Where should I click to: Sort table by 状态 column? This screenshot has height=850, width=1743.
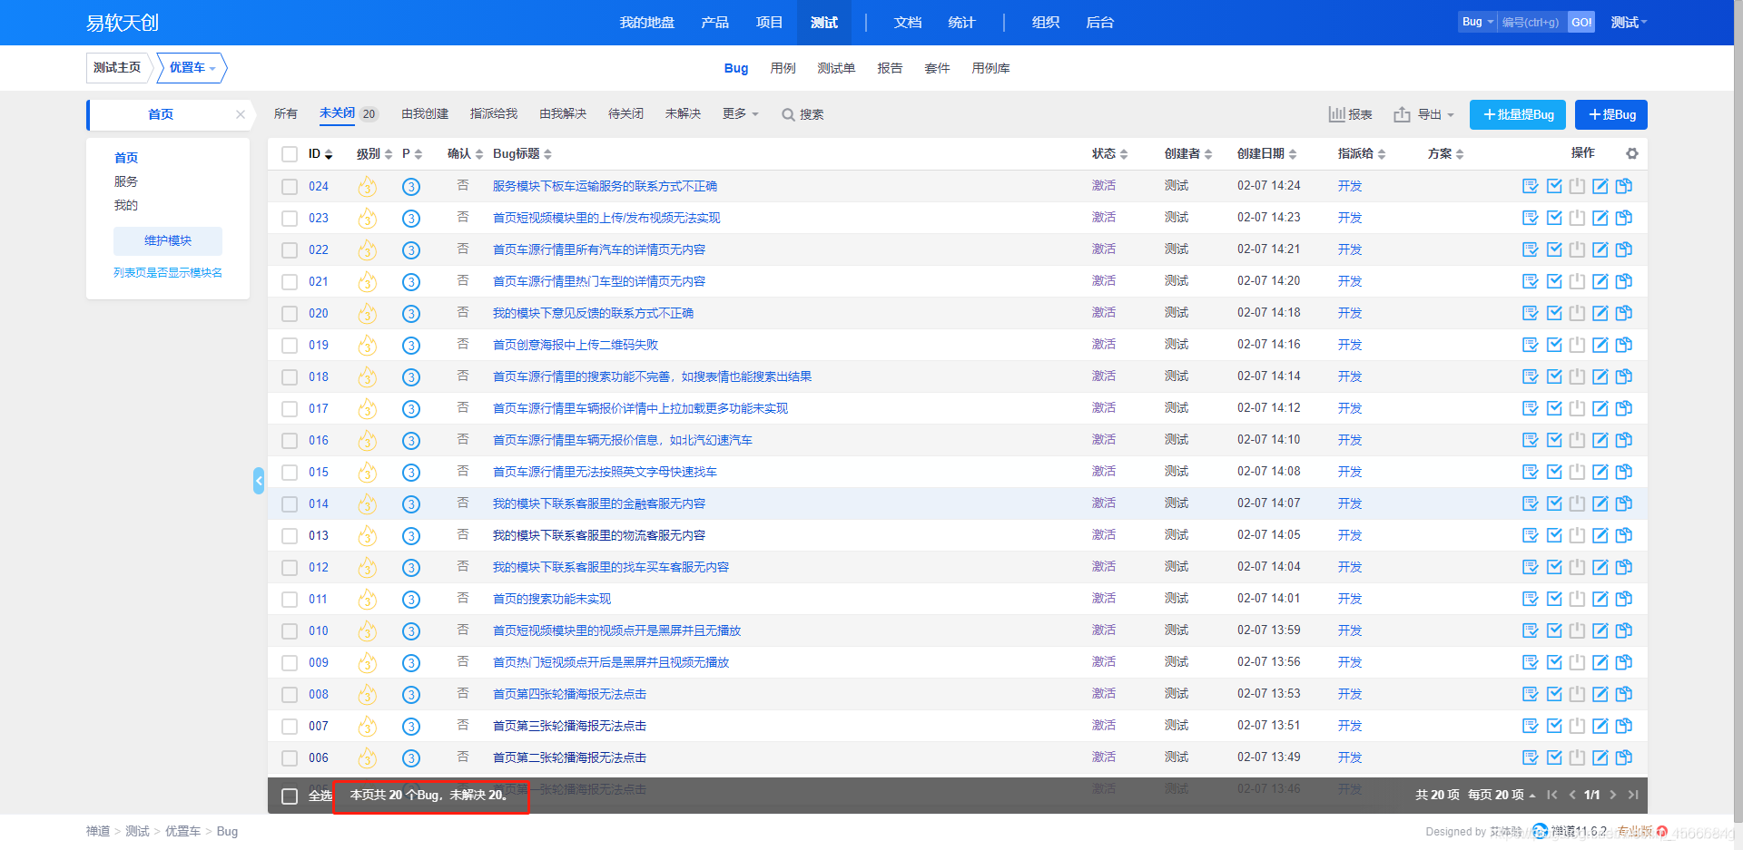[1109, 154]
